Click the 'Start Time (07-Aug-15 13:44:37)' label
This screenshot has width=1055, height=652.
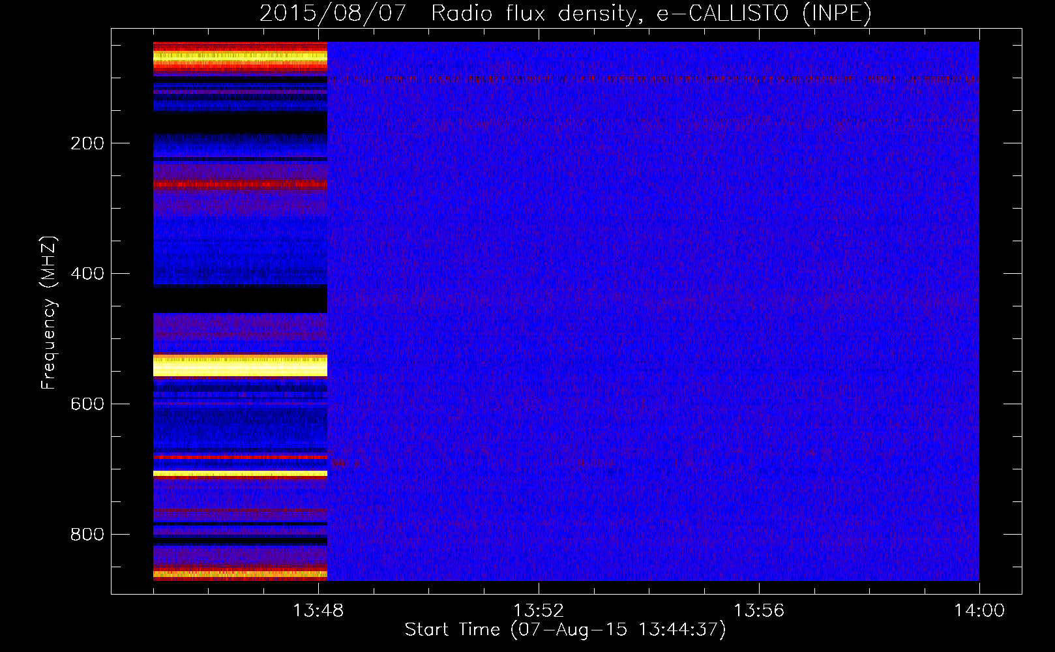click(x=565, y=630)
